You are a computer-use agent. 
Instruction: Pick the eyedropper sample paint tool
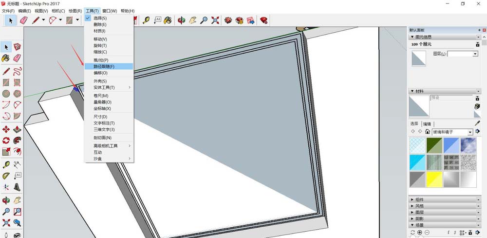click(477, 123)
